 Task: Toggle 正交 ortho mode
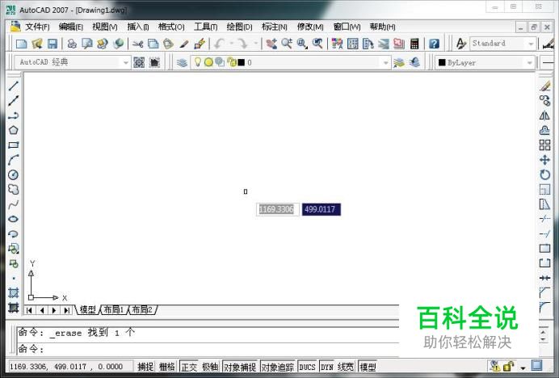189,367
